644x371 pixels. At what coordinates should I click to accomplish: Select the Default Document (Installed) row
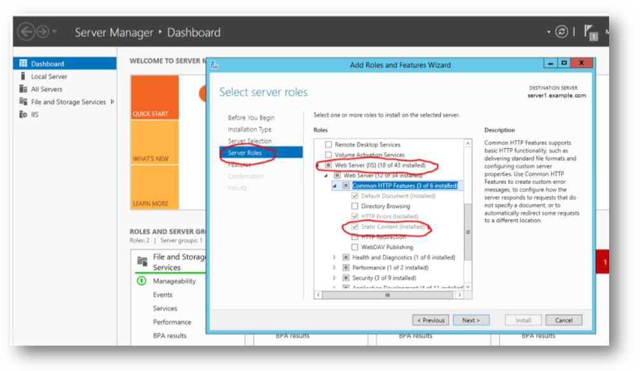398,196
